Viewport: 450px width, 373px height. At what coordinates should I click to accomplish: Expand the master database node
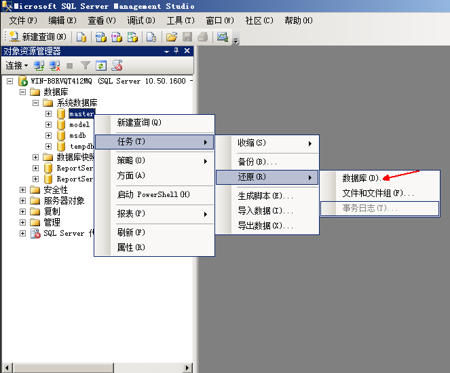click(48, 113)
